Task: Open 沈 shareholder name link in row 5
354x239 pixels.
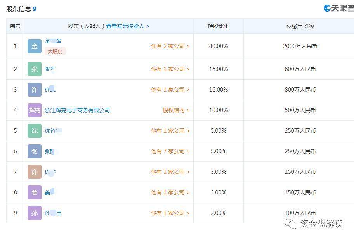Action: click(53, 131)
